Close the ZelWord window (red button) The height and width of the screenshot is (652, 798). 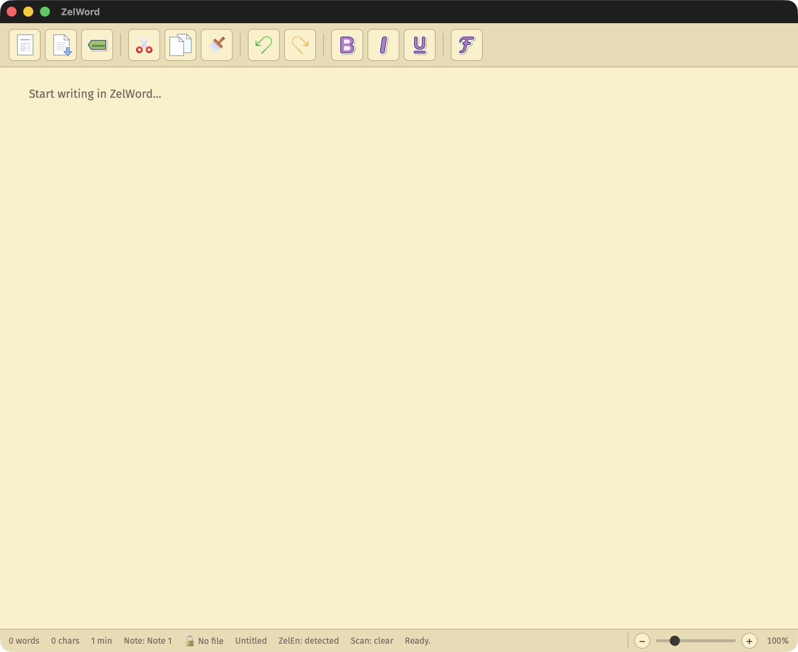click(12, 12)
